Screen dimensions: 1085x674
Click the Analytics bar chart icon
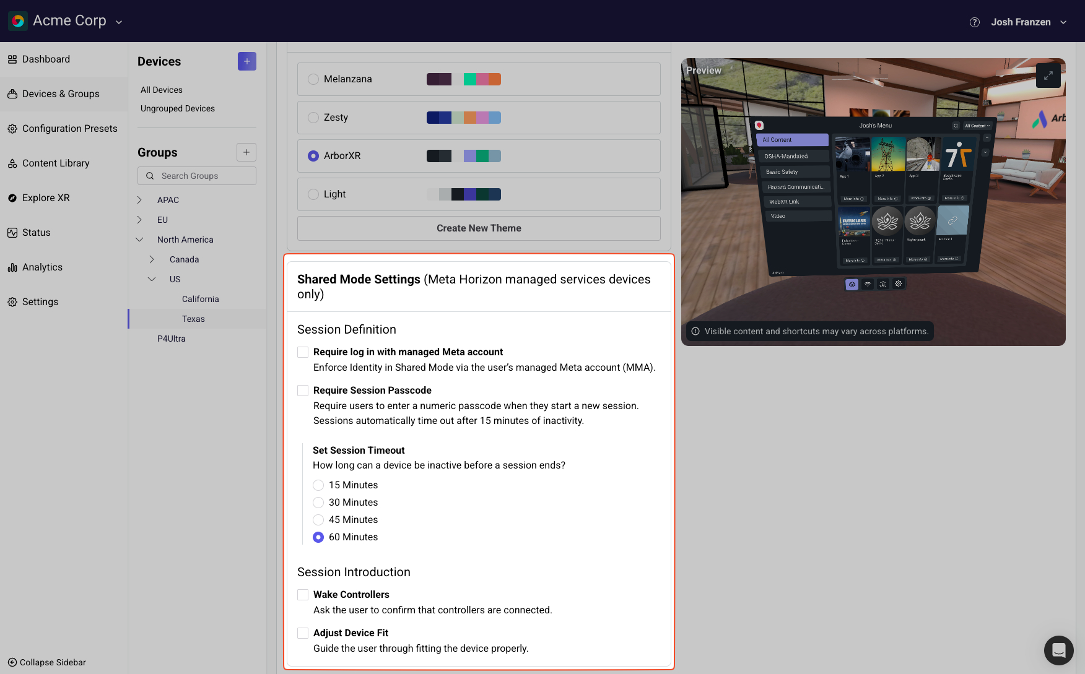(12, 267)
